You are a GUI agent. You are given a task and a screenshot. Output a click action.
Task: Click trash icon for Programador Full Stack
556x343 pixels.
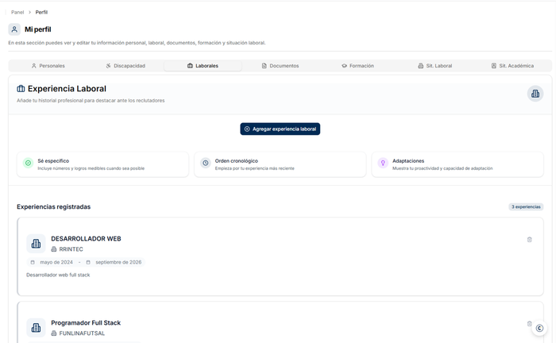[x=529, y=323]
